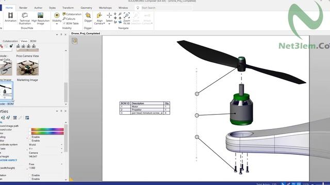Switch to the BOM panel tab
Screen dimensions: 330x185
click(33, 41)
